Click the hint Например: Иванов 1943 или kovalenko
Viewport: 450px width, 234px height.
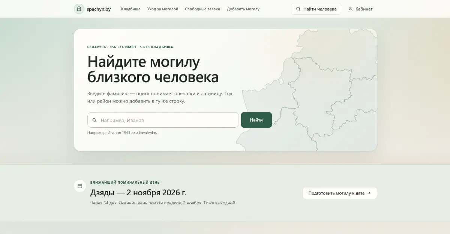[122, 133]
